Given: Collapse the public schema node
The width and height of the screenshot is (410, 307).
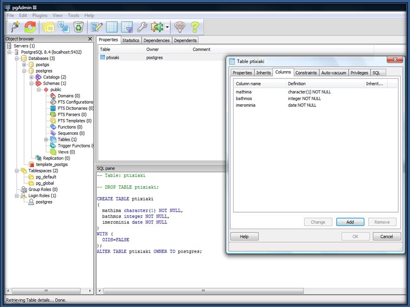Looking at the screenshot, I should click(x=39, y=90).
